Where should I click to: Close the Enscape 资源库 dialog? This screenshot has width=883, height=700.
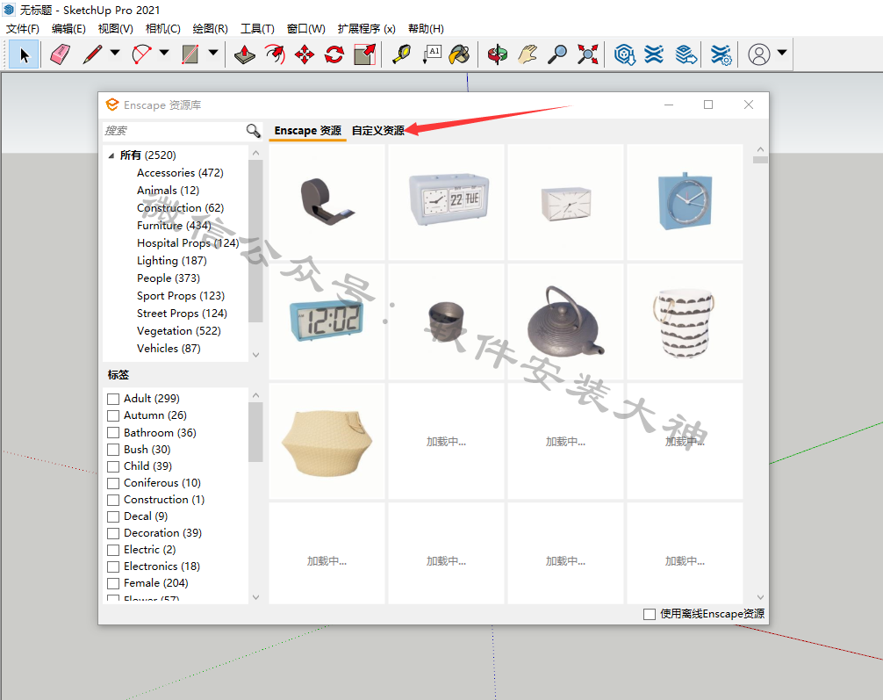(749, 105)
